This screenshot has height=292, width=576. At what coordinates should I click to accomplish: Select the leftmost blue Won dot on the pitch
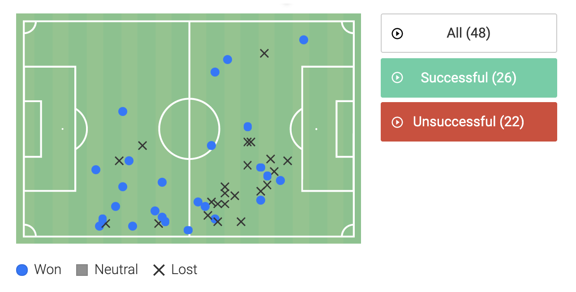(96, 170)
